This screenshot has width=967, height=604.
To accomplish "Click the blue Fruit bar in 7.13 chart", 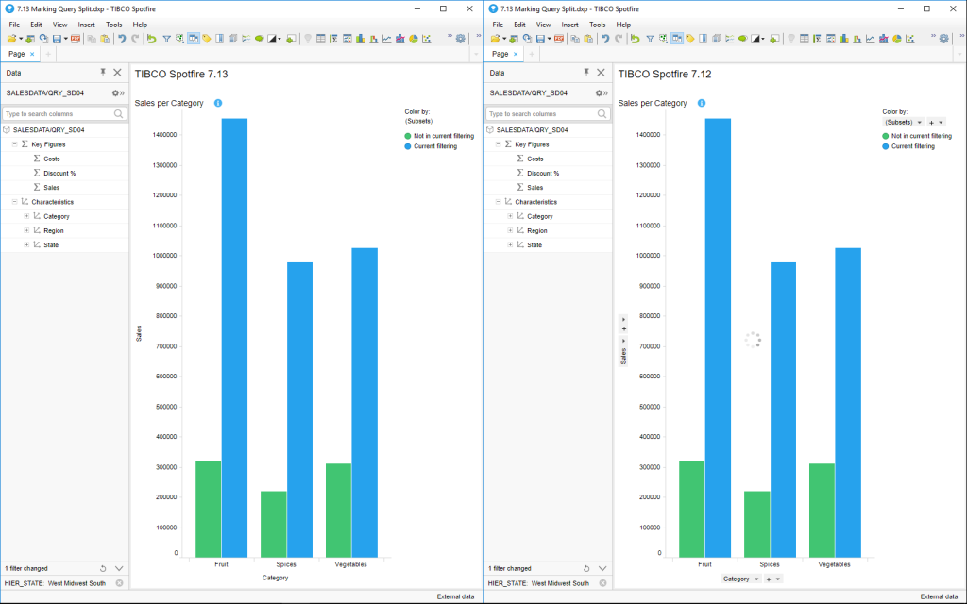I will (234, 338).
